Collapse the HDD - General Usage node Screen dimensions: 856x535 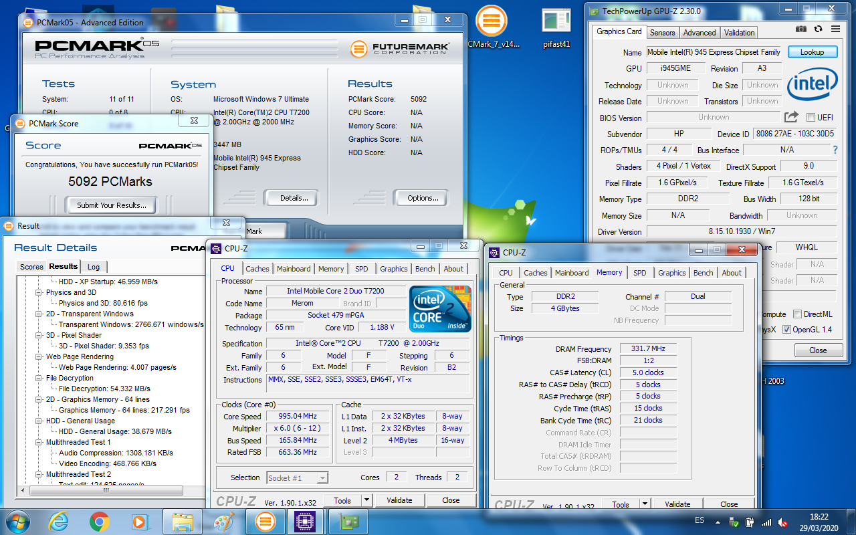pyautogui.click(x=39, y=421)
